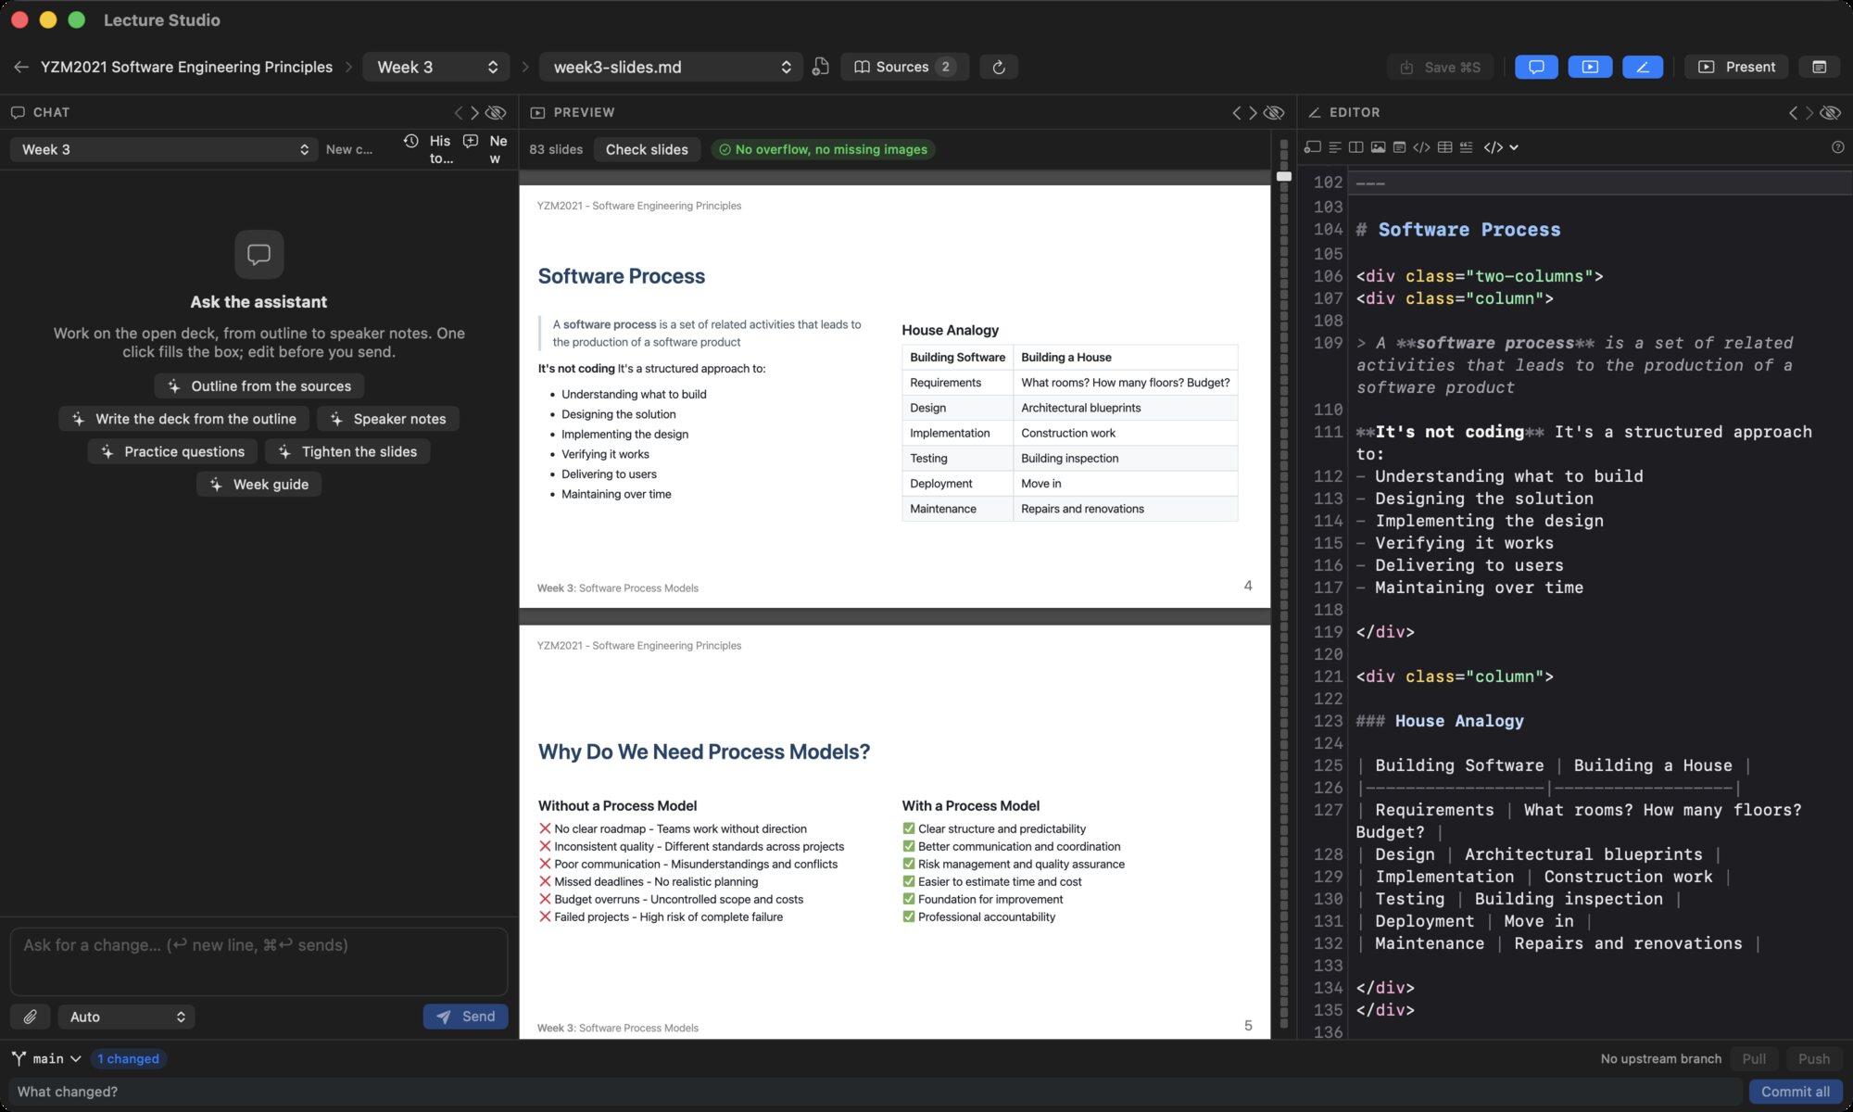Insert a speaker notes block in the editor
This screenshot has height=1112, width=1853.
(1400, 147)
